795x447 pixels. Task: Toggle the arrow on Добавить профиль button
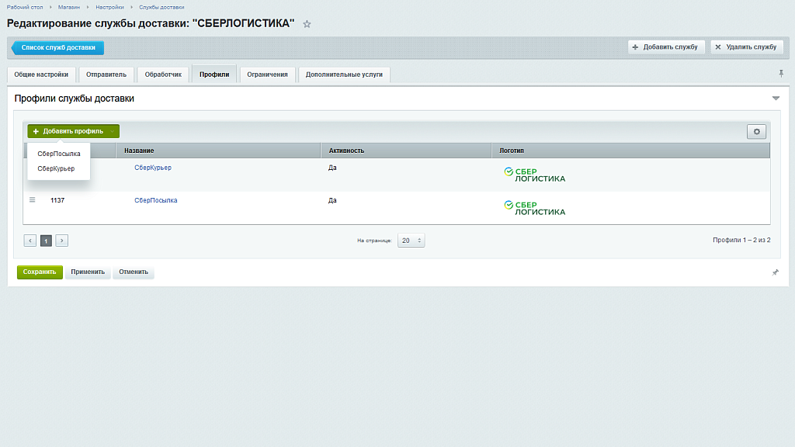coord(114,131)
